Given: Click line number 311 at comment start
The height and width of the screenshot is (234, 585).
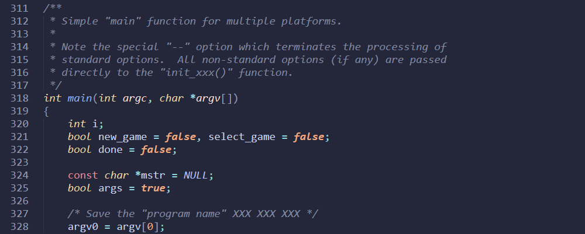Looking at the screenshot, I should click(19, 8).
